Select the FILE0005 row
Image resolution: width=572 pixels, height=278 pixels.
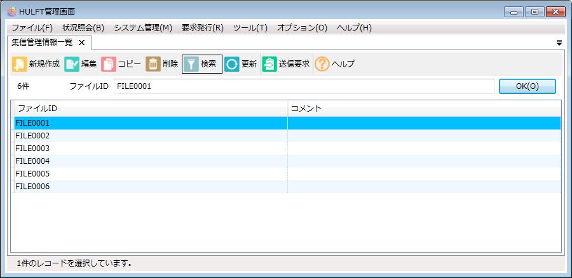(x=287, y=174)
